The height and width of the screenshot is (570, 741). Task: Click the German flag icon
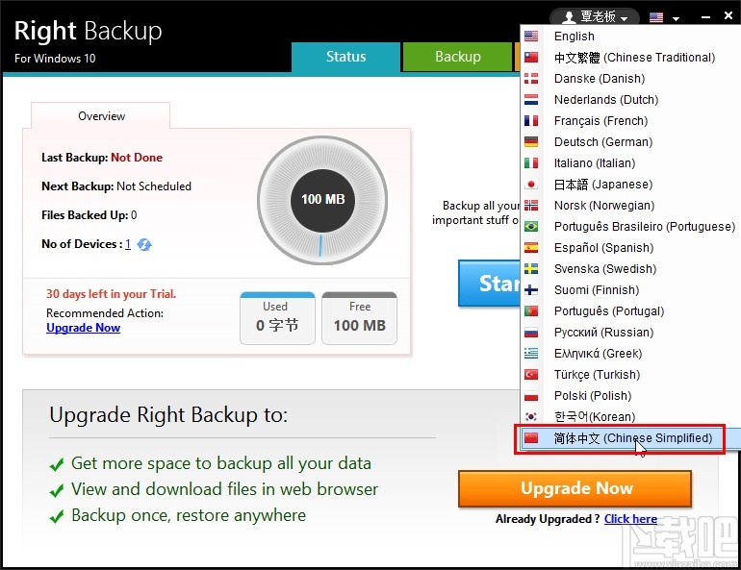click(531, 142)
